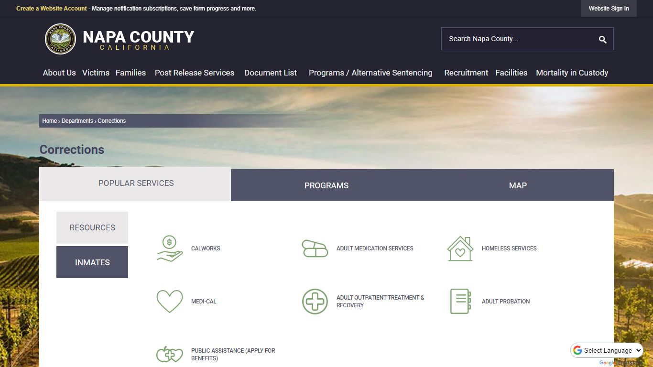Click the Google logo in language widget
This screenshot has height=367, width=653.
(577, 350)
